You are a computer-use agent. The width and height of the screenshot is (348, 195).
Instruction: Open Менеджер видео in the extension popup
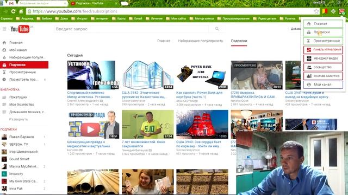[323, 58]
